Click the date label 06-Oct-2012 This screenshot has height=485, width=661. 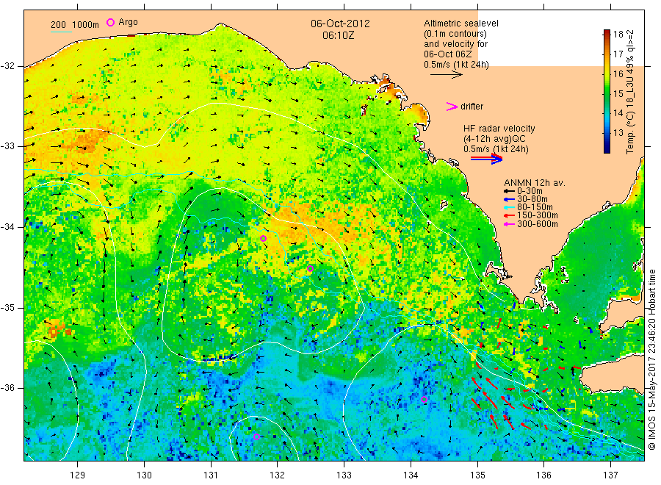(x=340, y=24)
